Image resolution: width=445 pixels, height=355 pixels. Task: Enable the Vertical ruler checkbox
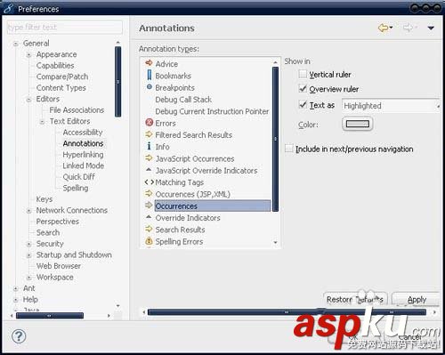303,74
